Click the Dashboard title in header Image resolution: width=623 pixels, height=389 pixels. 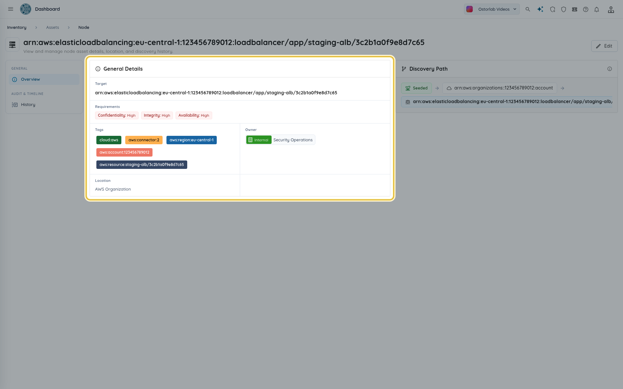click(47, 9)
